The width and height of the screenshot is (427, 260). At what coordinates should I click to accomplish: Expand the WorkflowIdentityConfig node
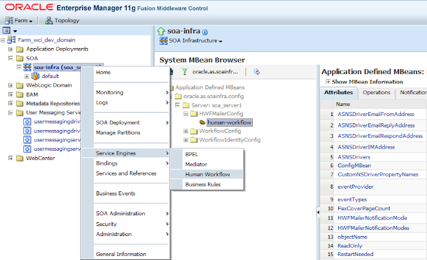click(x=185, y=140)
